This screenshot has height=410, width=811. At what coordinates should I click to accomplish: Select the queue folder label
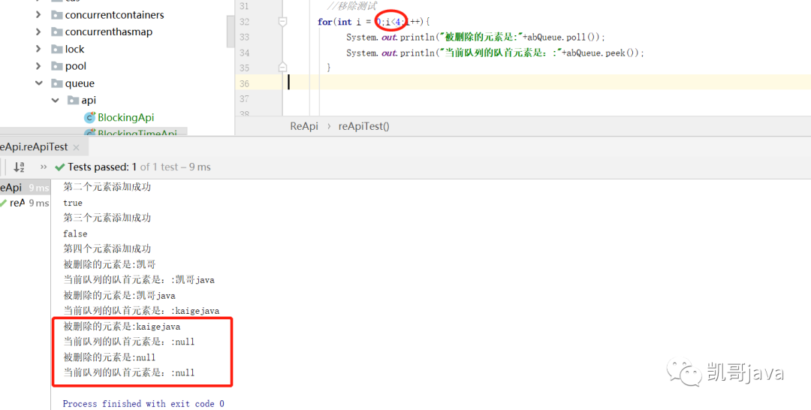(x=80, y=83)
